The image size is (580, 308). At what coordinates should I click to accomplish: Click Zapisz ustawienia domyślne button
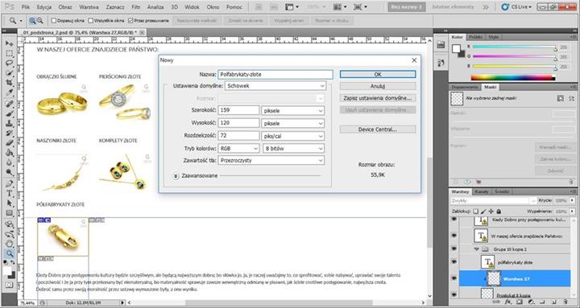(x=378, y=98)
